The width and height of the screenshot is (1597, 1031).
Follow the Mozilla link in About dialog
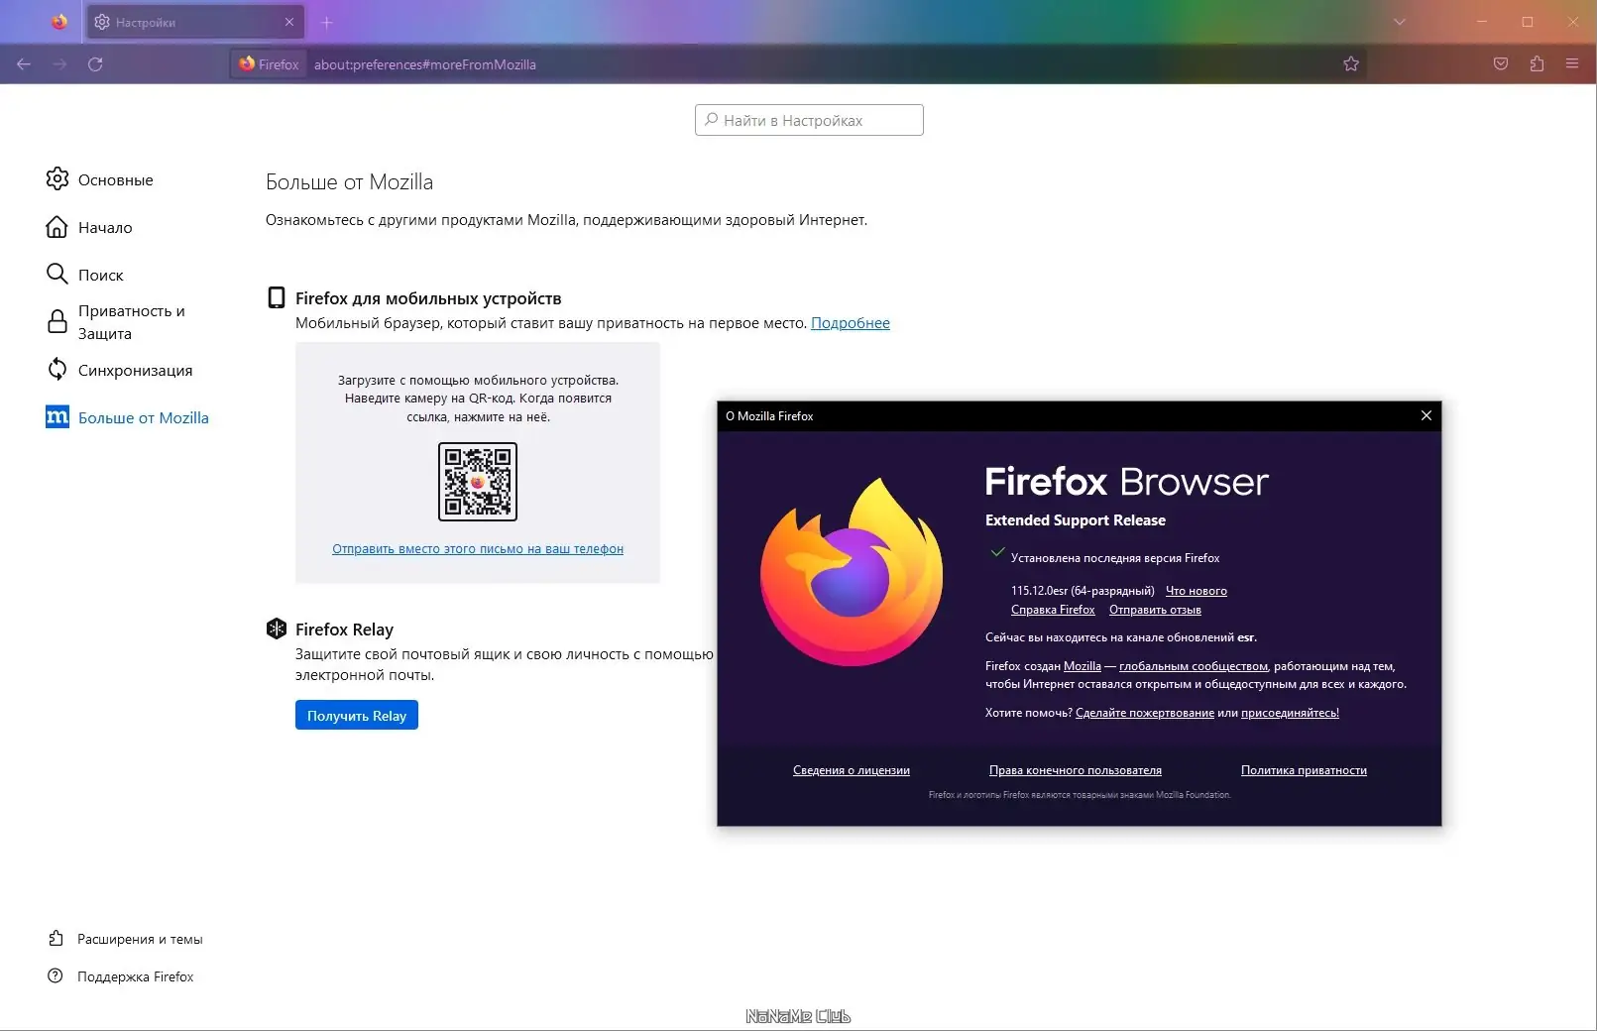1083,666
